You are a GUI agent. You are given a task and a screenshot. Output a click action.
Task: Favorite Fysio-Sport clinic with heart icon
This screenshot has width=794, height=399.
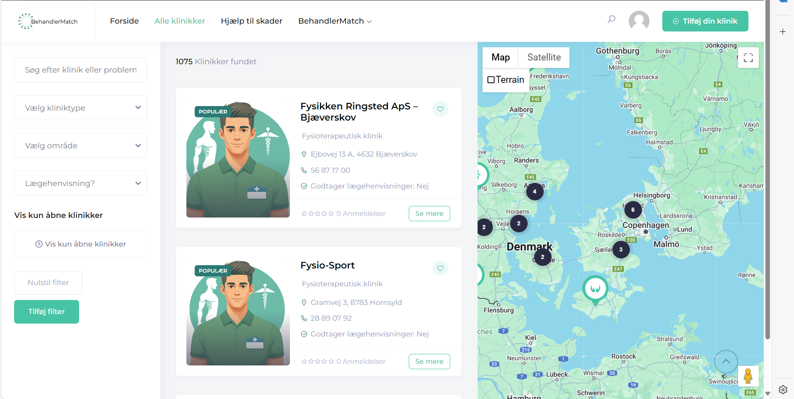click(x=440, y=268)
